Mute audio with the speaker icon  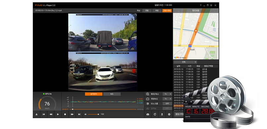point(86,114)
